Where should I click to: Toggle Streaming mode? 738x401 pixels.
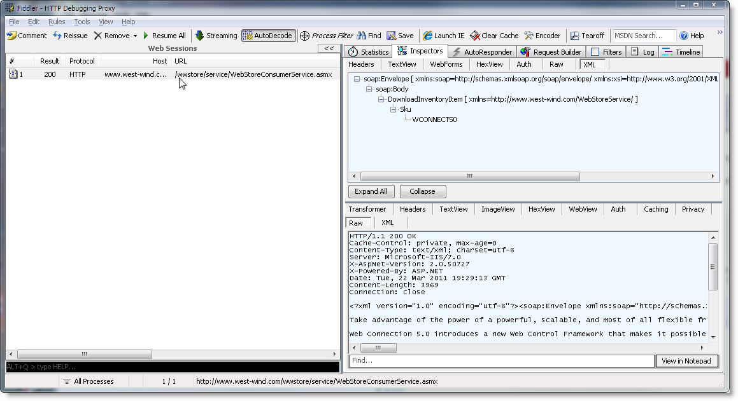[216, 36]
